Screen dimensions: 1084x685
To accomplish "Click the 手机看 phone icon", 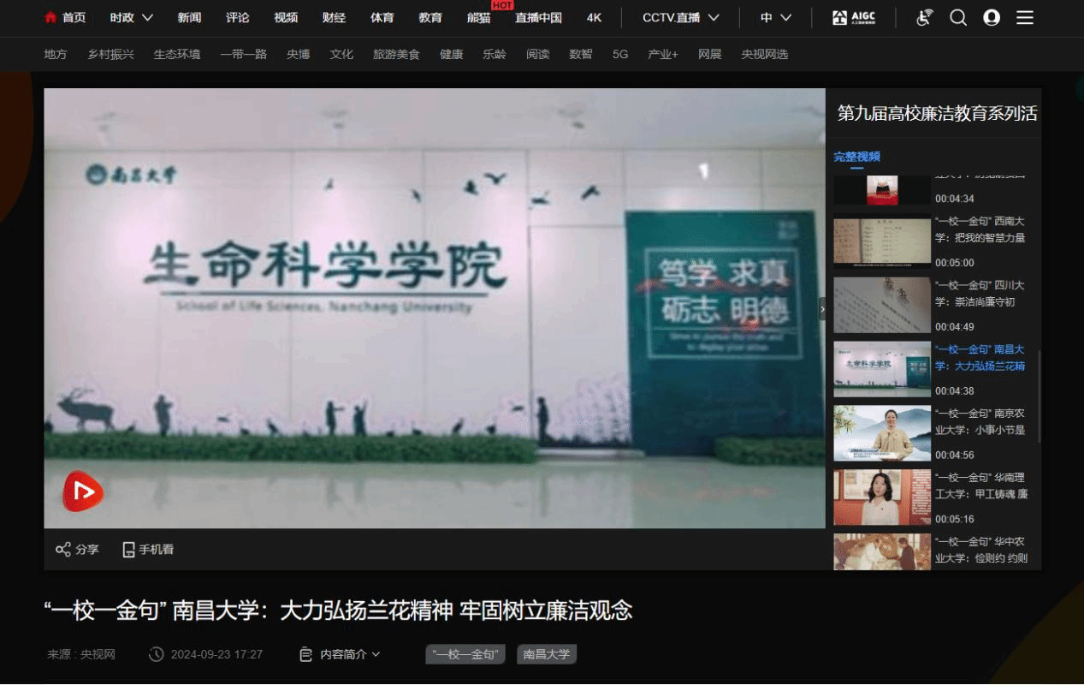I will point(128,550).
